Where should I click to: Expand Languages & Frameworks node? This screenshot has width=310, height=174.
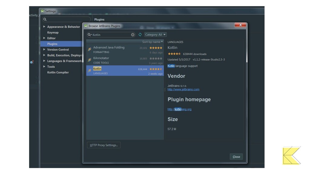click(x=44, y=61)
